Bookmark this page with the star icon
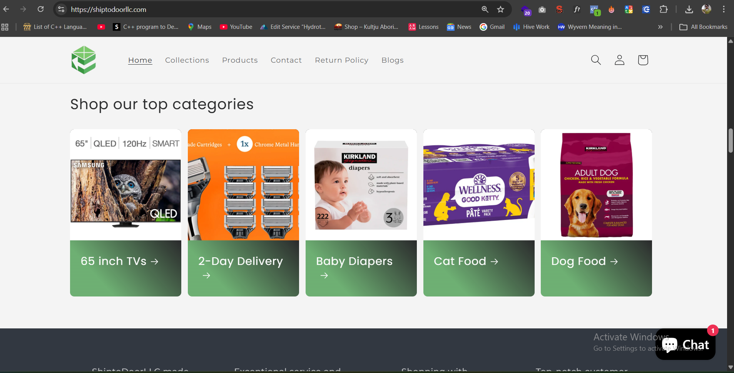The width and height of the screenshot is (734, 373). coord(500,9)
